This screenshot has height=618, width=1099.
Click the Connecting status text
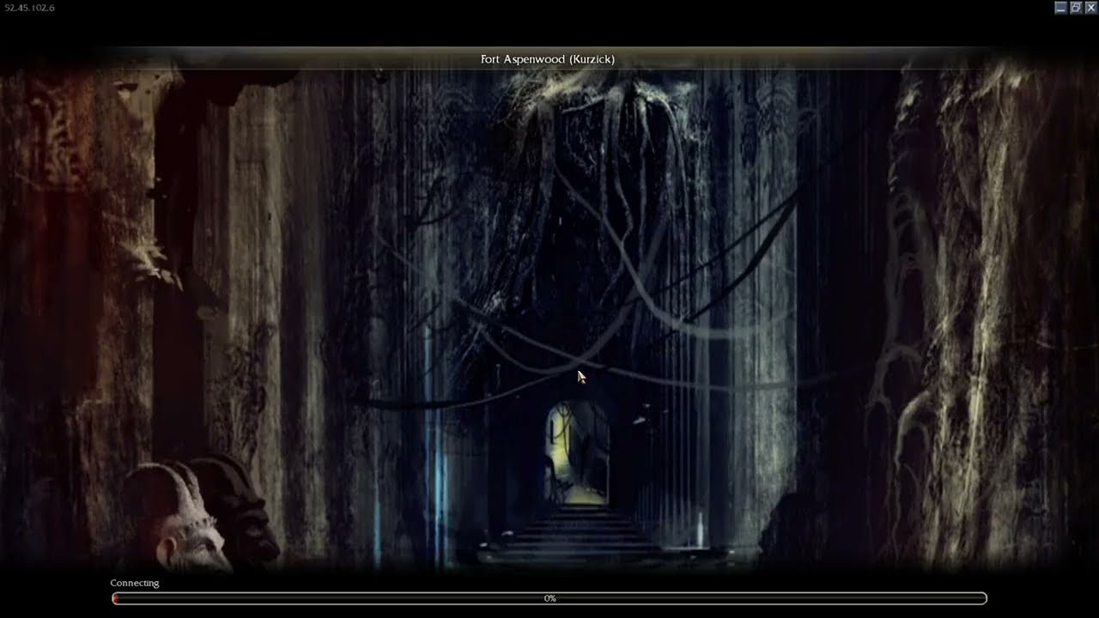pyautogui.click(x=135, y=583)
